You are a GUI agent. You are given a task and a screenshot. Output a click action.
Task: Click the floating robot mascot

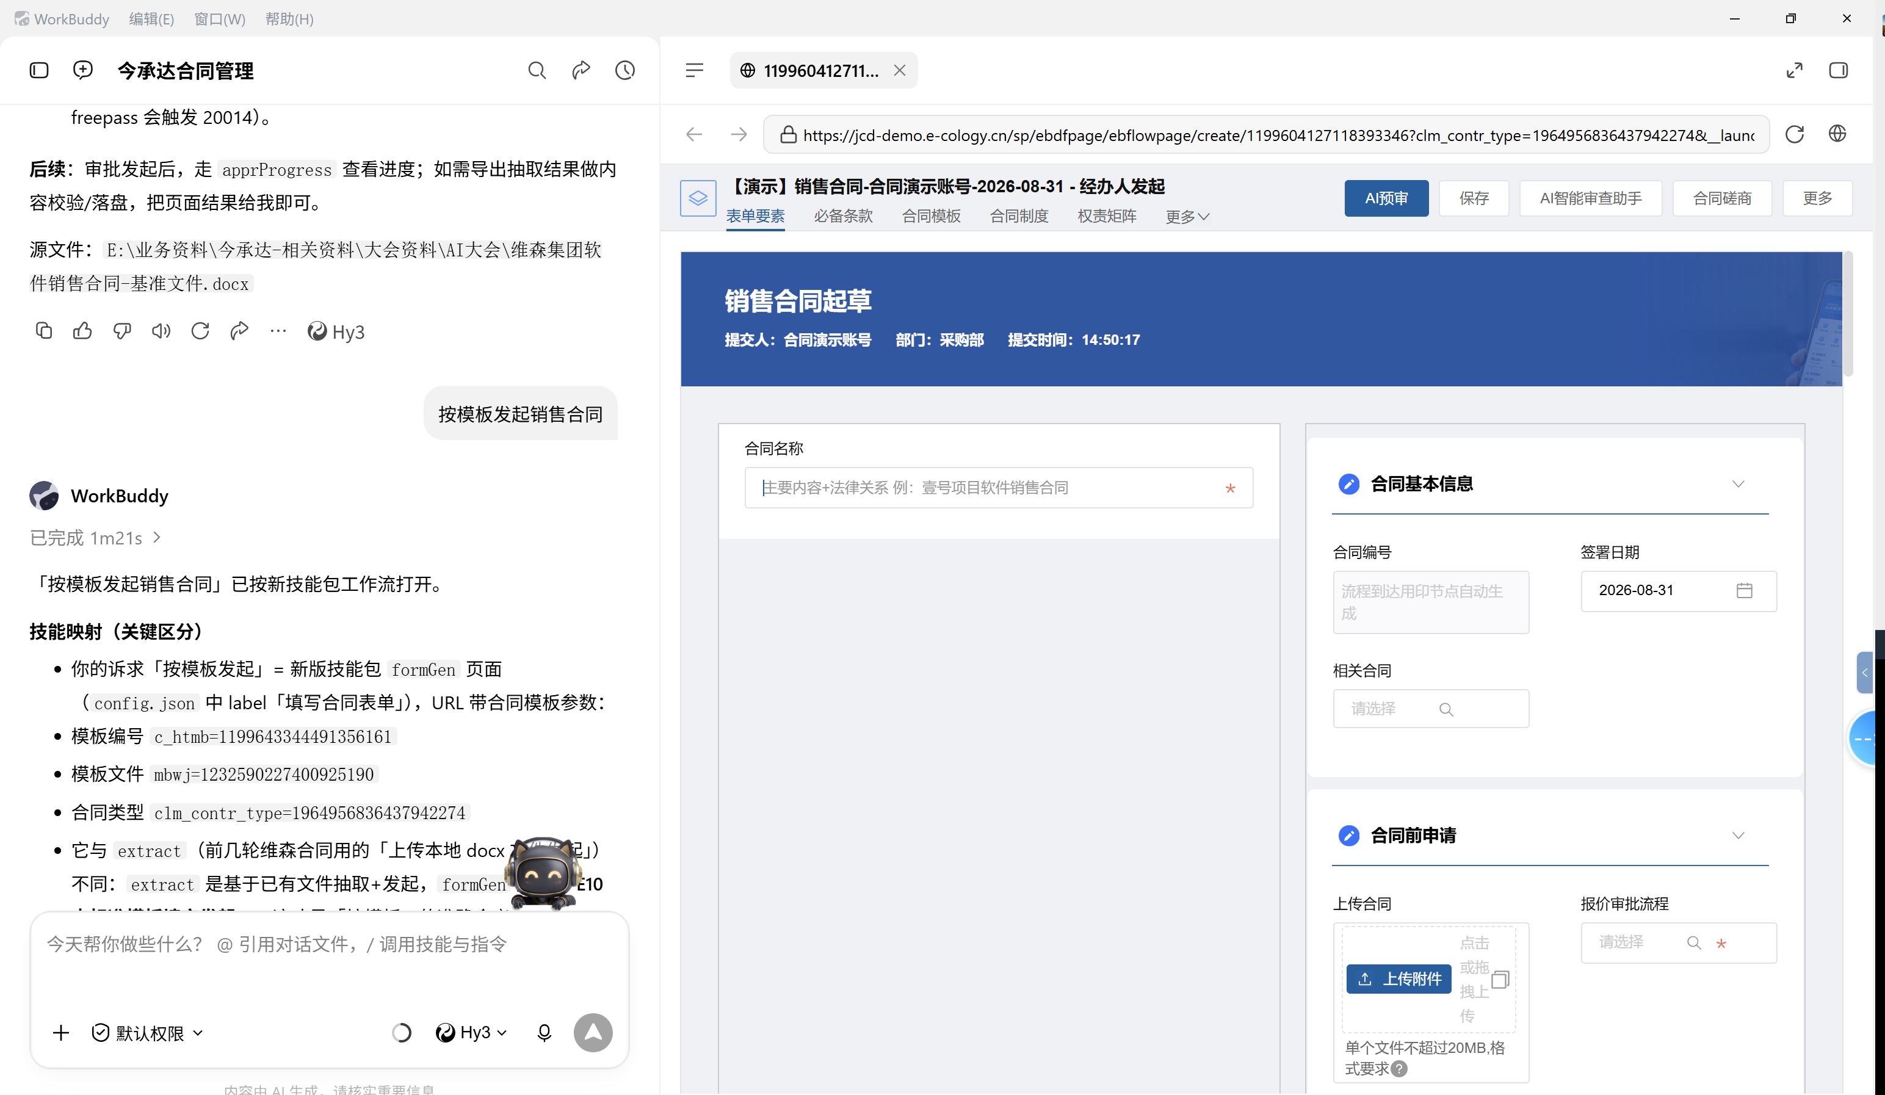(x=543, y=872)
